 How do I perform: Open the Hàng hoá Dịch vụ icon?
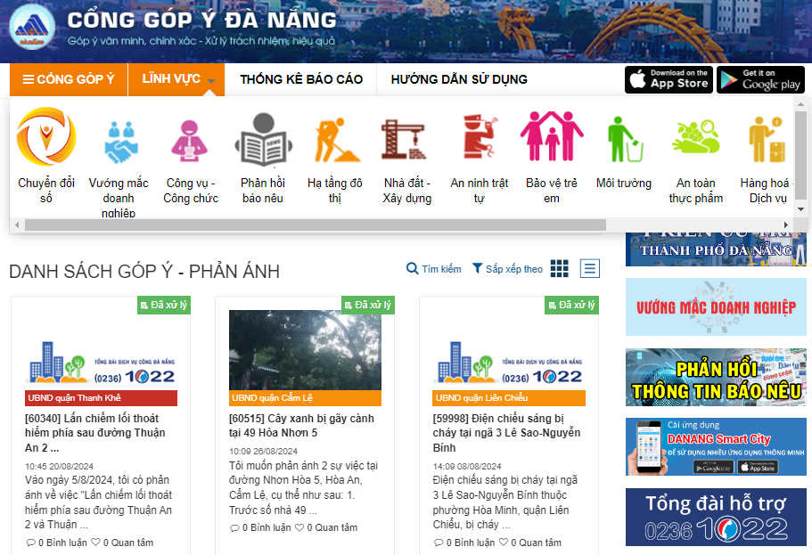tap(767, 139)
